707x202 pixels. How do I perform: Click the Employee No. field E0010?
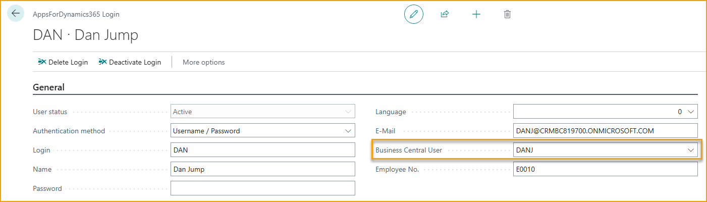605,169
